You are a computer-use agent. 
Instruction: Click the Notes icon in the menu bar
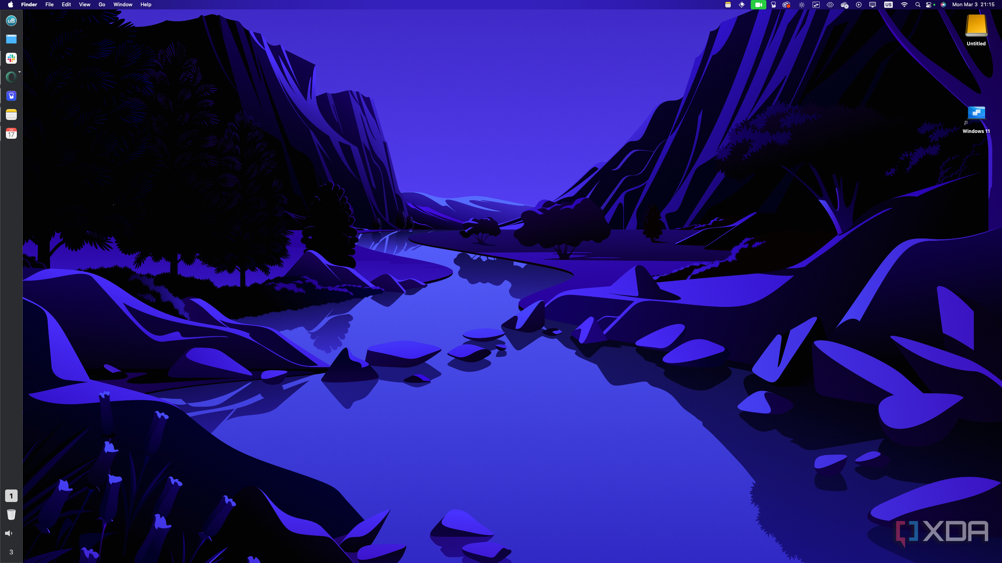click(728, 5)
